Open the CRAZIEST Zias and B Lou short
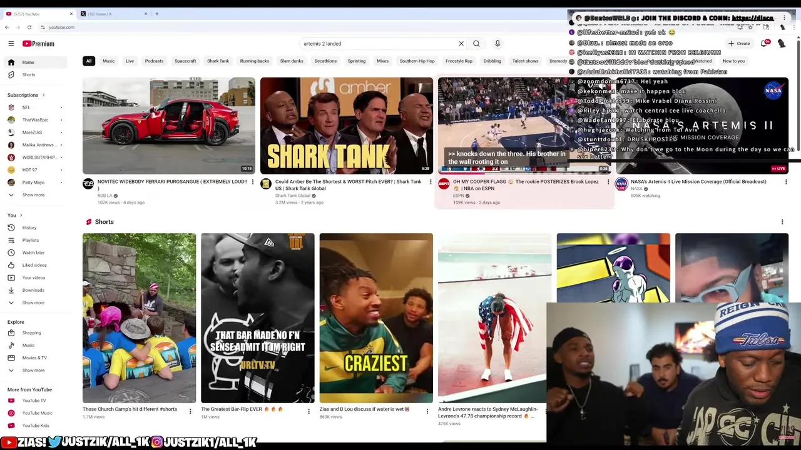Screen dimensions: 801x450 click(x=376, y=318)
